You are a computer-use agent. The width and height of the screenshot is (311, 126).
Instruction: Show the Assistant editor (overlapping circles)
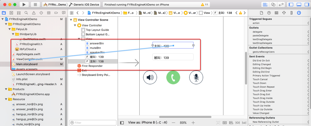[x=273, y=5]
